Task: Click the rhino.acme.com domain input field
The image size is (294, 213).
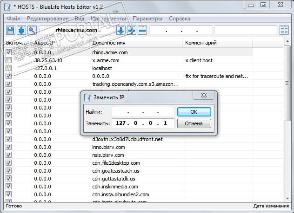Action: 77,30
